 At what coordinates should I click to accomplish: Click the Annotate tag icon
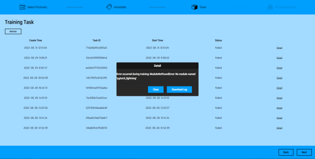(x=109, y=7)
